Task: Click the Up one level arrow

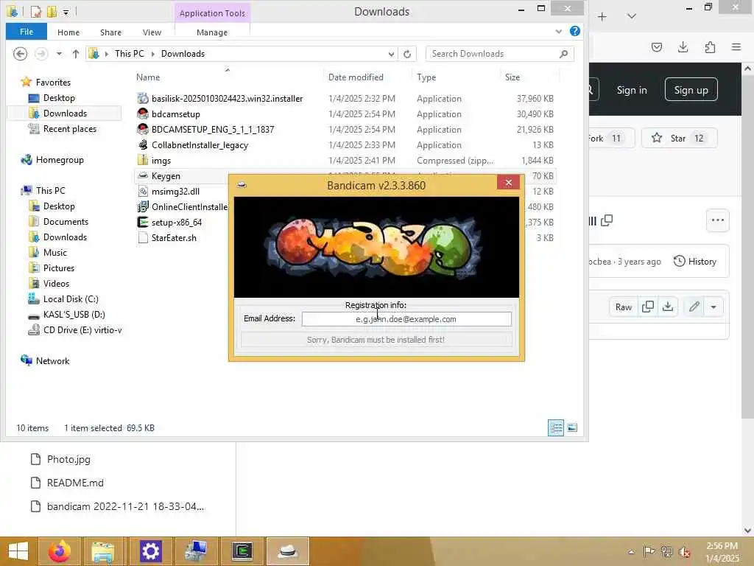Action: pos(76,54)
